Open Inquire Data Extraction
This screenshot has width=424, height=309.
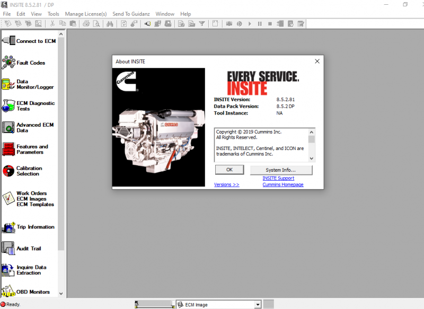(x=24, y=270)
